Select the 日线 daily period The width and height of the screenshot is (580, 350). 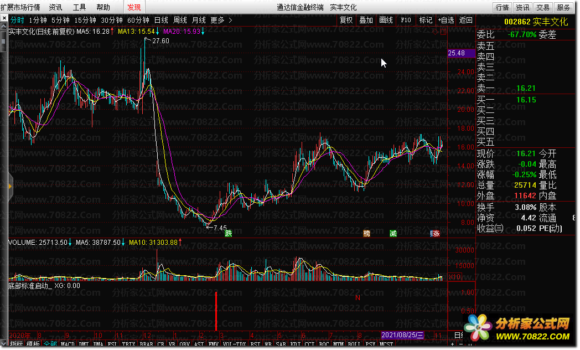pyautogui.click(x=161, y=20)
